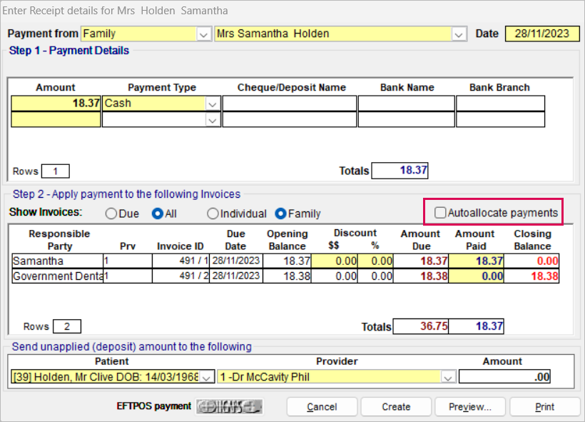Click the Amount field showing 18.37
Viewport: 585px width, 422px height.
[x=56, y=104]
